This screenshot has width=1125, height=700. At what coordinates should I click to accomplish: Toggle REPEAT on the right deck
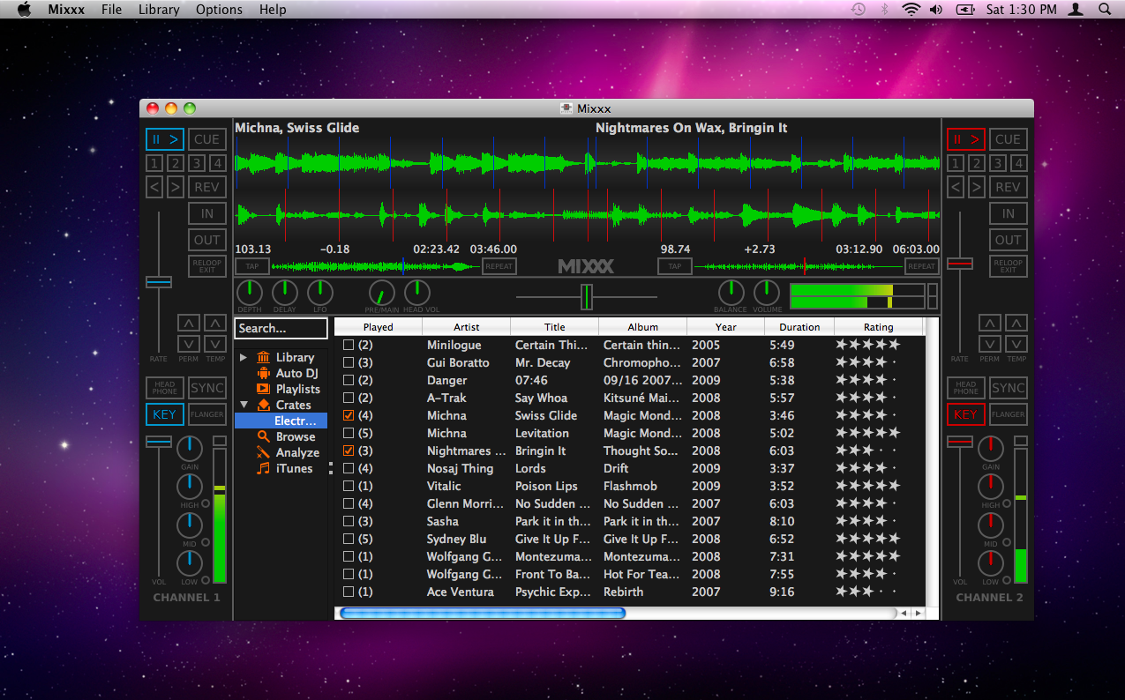point(920,266)
